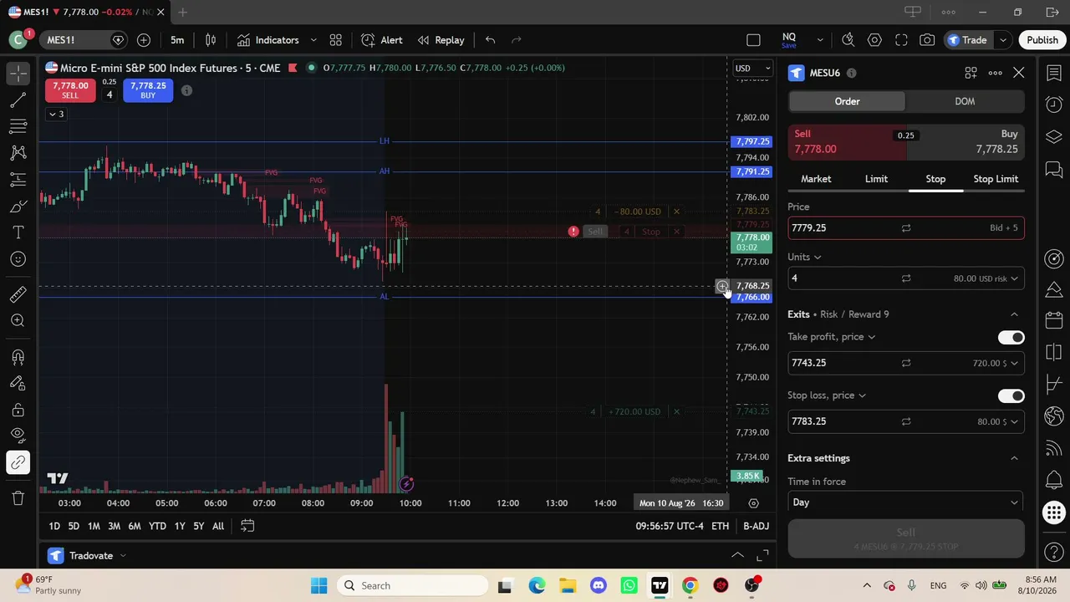Open Windows Start menu
This screenshot has height=602, width=1070.
319,586
